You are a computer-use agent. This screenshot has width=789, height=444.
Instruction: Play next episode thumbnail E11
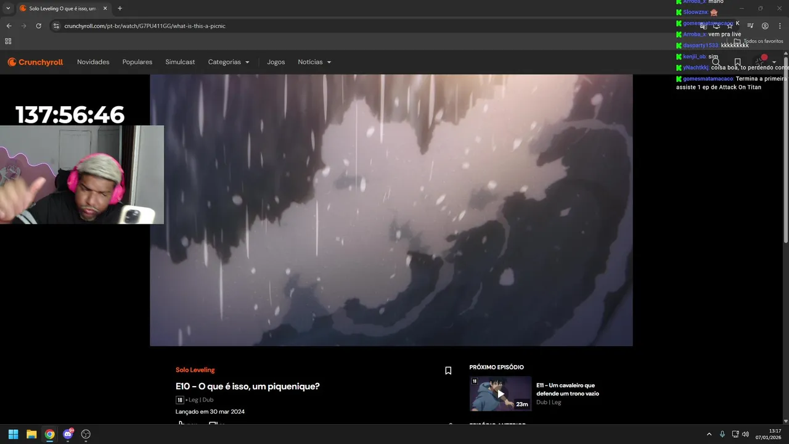[501, 393]
